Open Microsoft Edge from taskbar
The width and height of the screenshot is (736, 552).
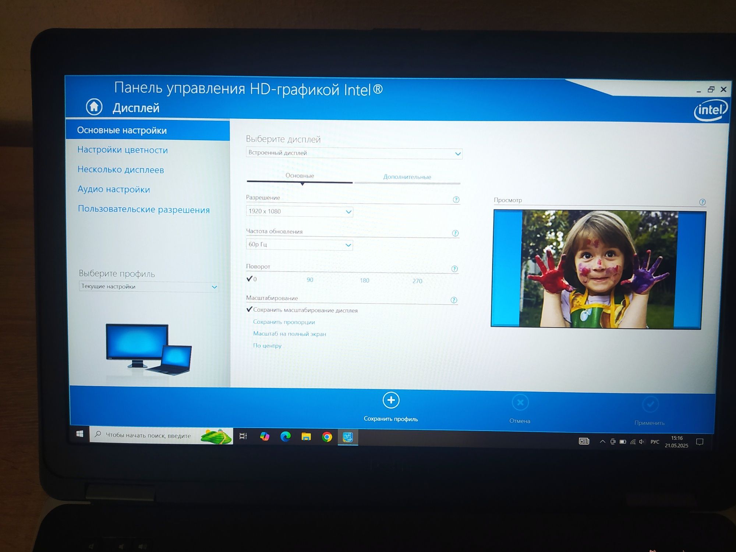click(285, 436)
